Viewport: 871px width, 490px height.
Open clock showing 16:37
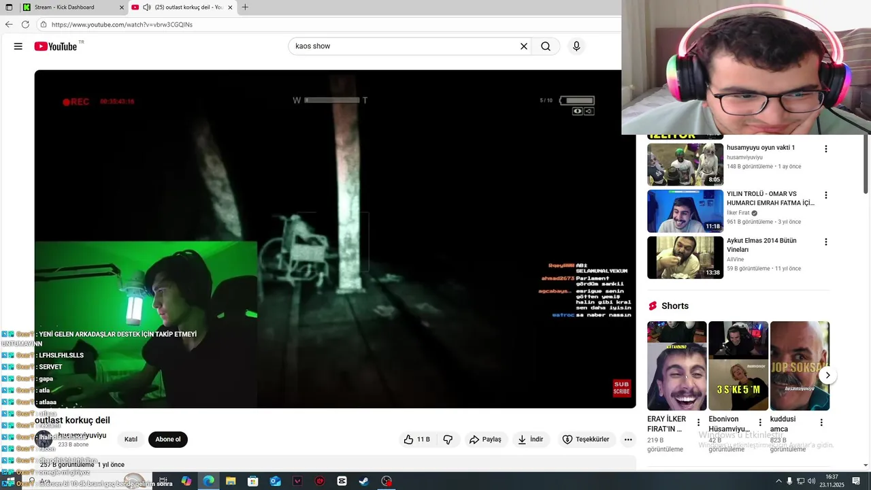[832, 480]
